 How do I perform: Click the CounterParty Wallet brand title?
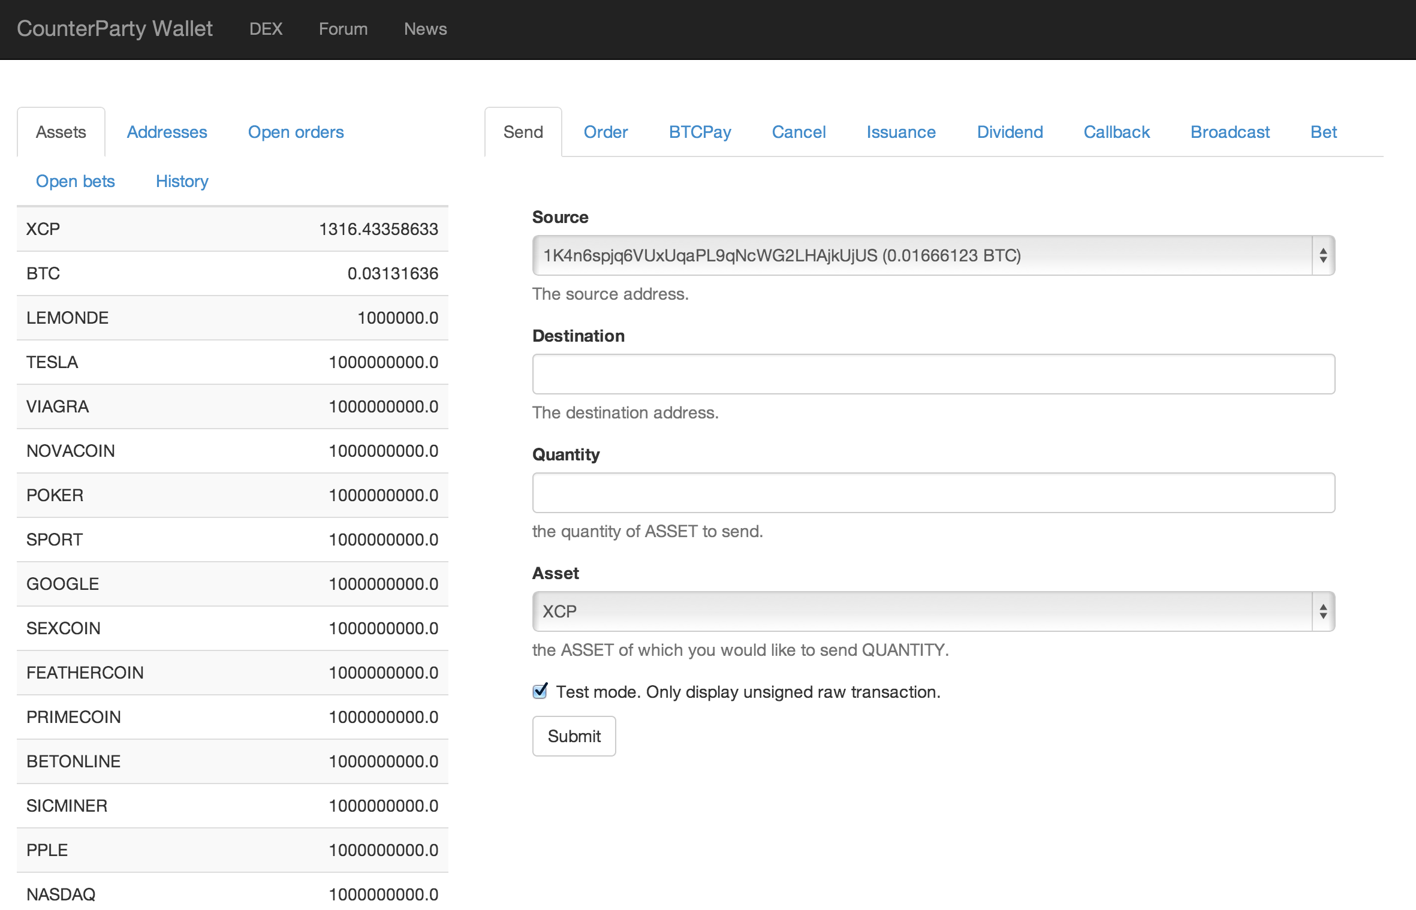pos(115,29)
